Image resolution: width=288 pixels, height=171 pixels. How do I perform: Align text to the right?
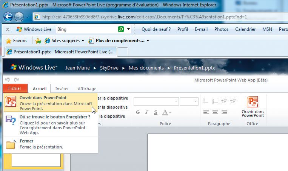point(225,112)
